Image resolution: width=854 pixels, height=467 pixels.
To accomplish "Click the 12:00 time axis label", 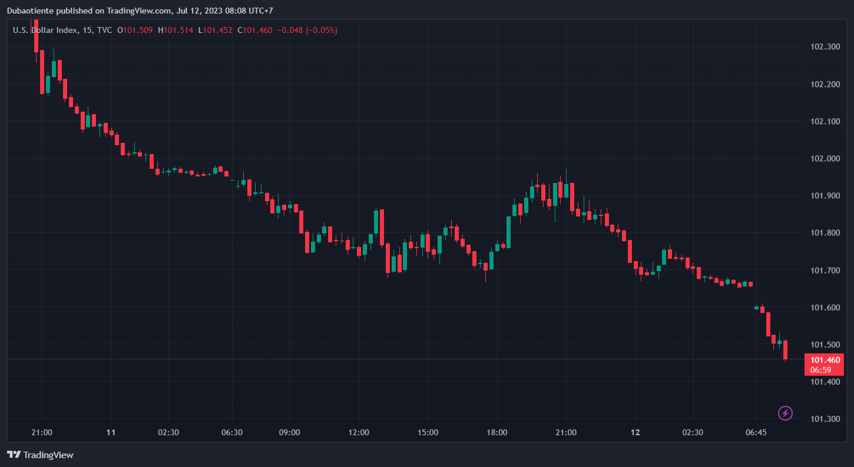I will pos(359,432).
